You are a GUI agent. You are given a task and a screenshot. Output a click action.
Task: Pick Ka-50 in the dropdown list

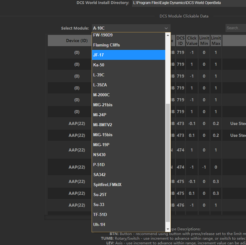128,65
